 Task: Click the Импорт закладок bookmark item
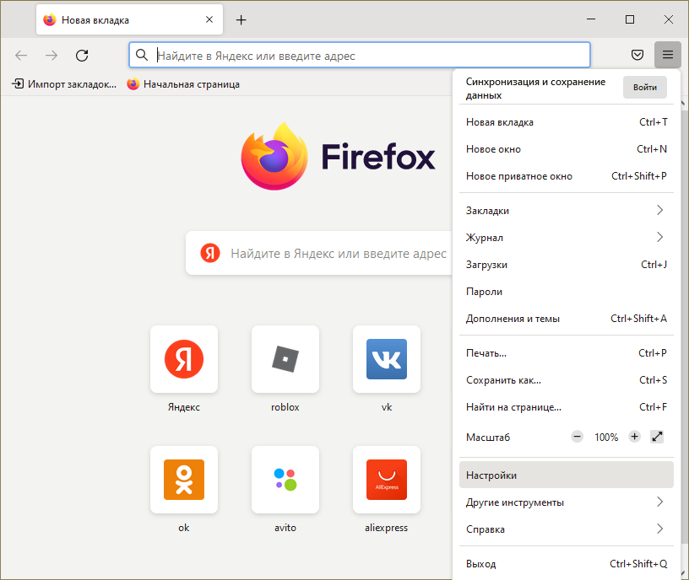(64, 83)
